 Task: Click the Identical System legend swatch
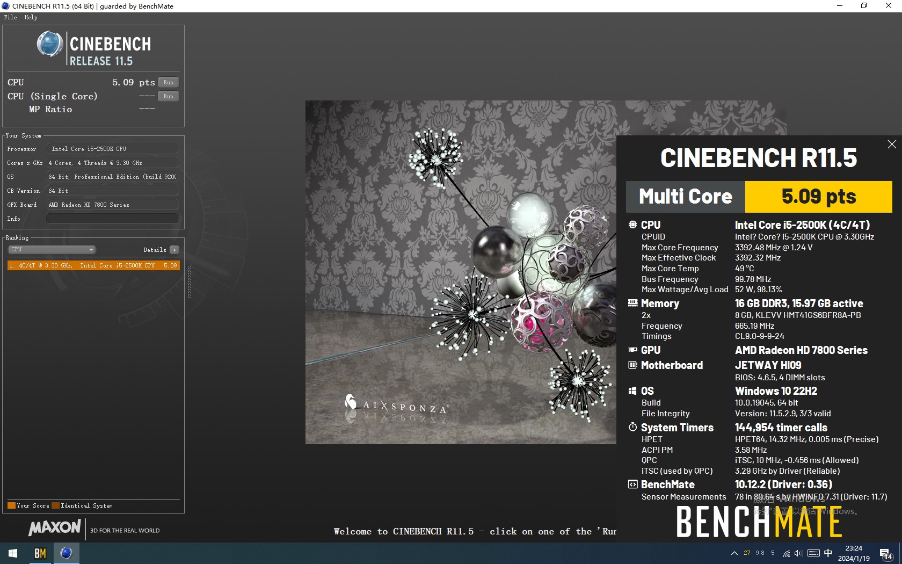[55, 505]
